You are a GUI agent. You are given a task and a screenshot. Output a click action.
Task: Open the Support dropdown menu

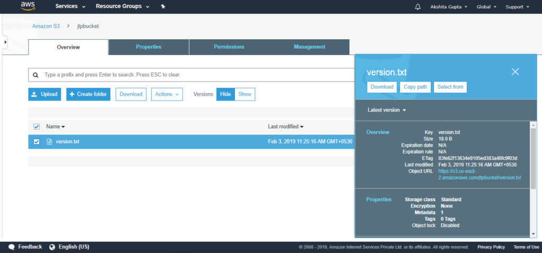(517, 7)
